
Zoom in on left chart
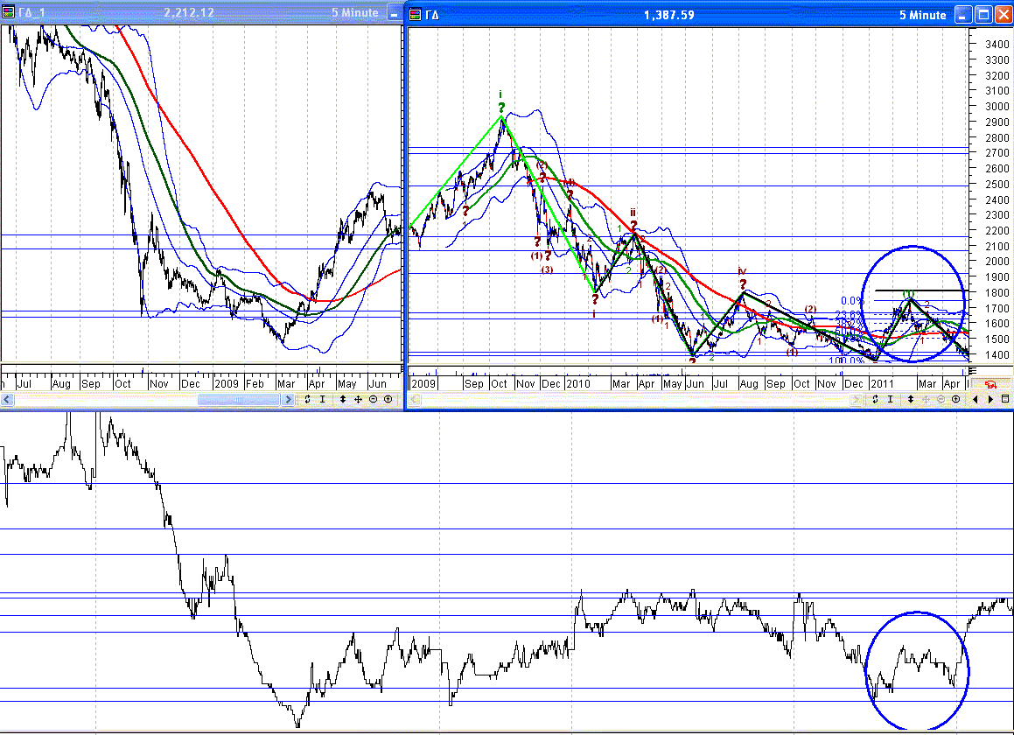(388, 399)
